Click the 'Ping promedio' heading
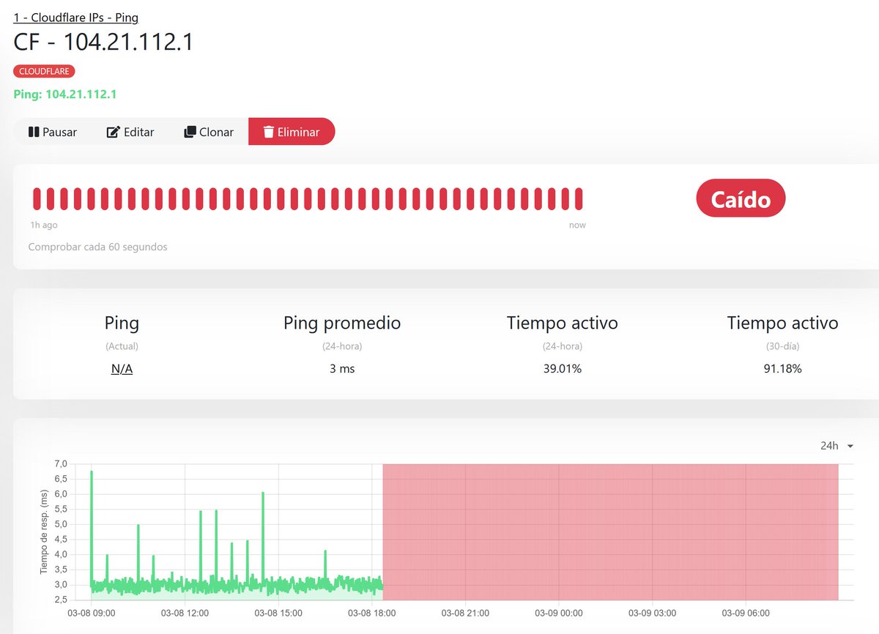Image resolution: width=879 pixels, height=634 pixels. pyautogui.click(x=342, y=323)
